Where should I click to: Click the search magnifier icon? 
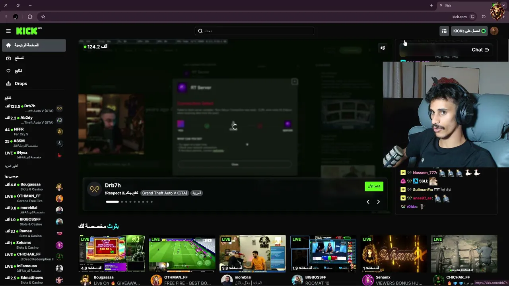(x=200, y=31)
